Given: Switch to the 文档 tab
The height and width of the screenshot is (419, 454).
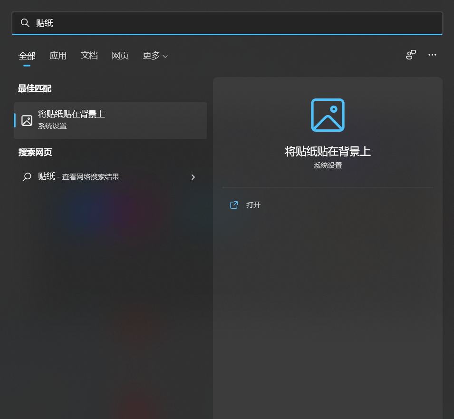Looking at the screenshot, I should [x=89, y=56].
